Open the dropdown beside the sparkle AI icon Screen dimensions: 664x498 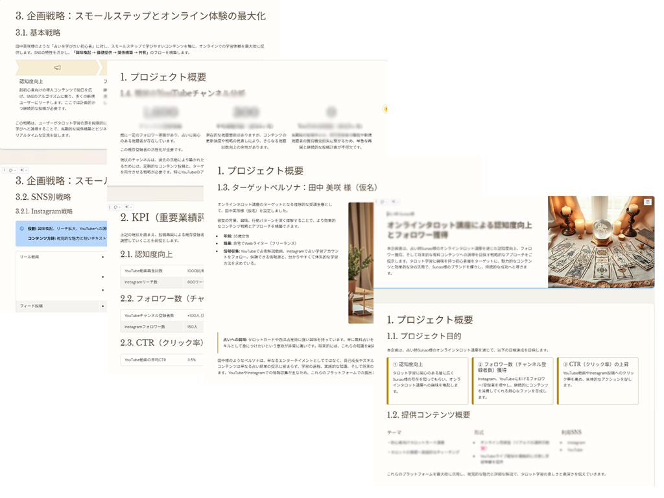[131, 207]
